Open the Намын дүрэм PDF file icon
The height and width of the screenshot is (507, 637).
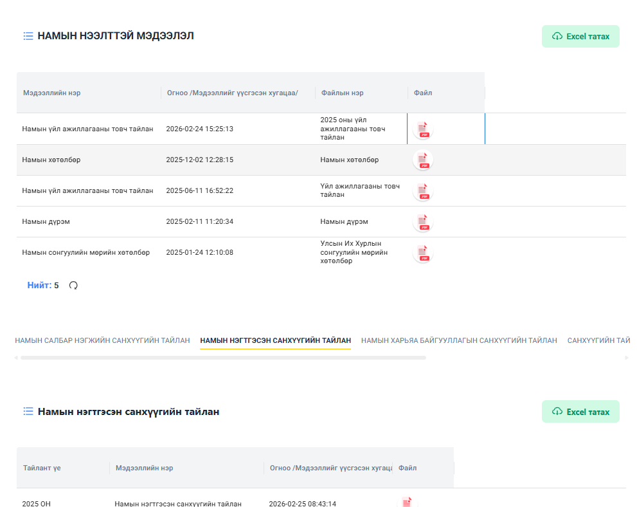[x=422, y=222]
